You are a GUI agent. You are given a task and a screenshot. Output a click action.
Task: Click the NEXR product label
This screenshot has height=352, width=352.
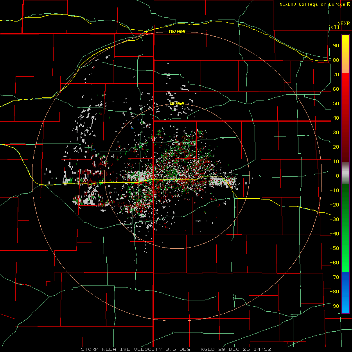(x=343, y=23)
